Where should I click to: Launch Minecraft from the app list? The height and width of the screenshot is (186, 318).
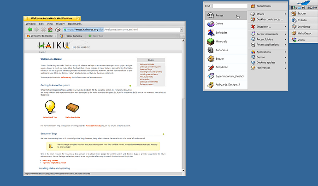tap(226, 41)
